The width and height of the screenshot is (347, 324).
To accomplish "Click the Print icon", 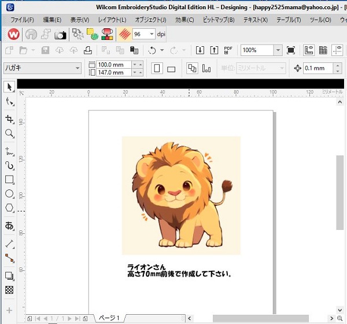I will pos(88,50).
